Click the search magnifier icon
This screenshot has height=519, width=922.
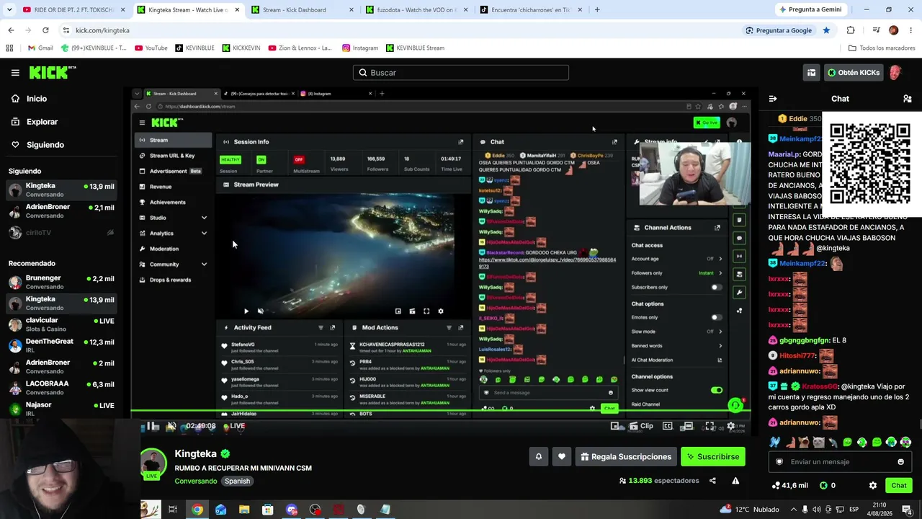click(363, 73)
